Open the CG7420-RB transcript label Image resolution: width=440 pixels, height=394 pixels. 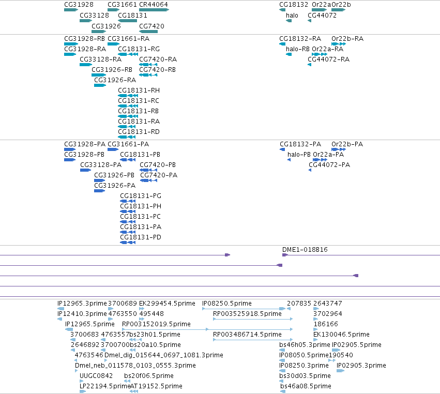click(157, 70)
